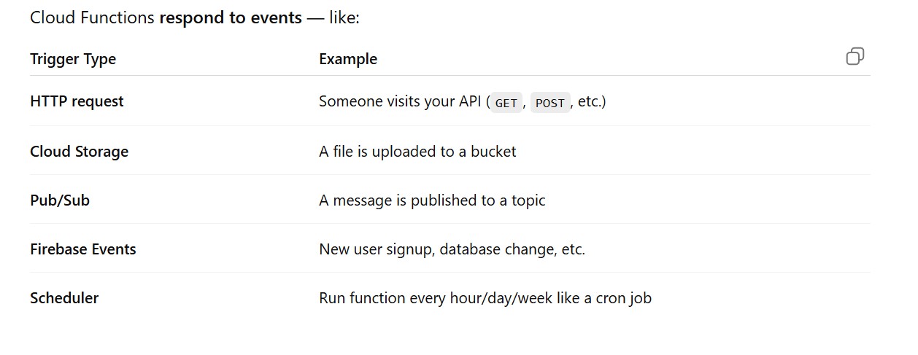The height and width of the screenshot is (355, 918).
Task: Click the 'Cloud Functions' intro text
Action: 92,17
